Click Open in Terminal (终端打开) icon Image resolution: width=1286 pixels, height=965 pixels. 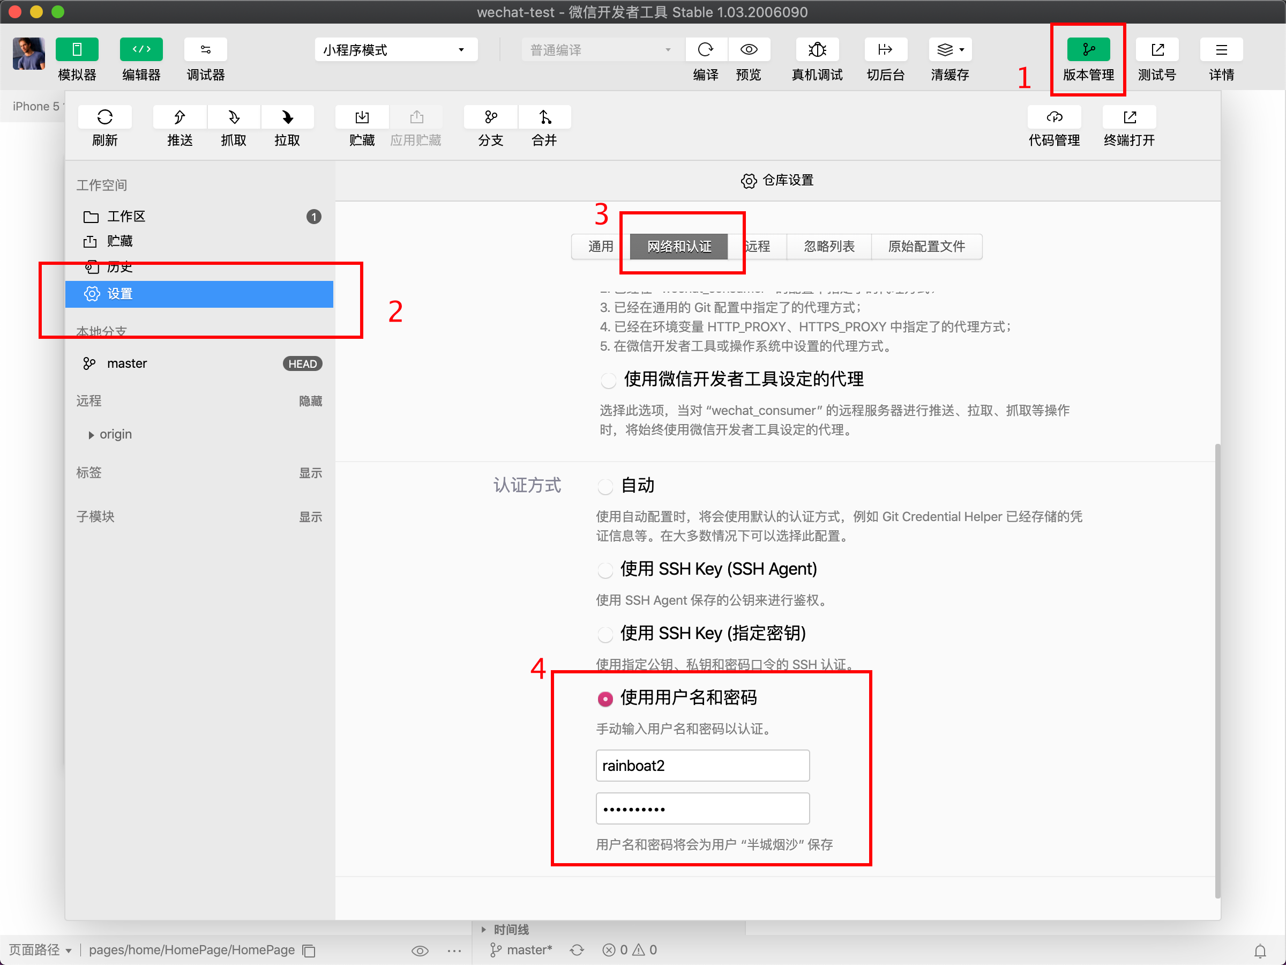[1129, 117]
